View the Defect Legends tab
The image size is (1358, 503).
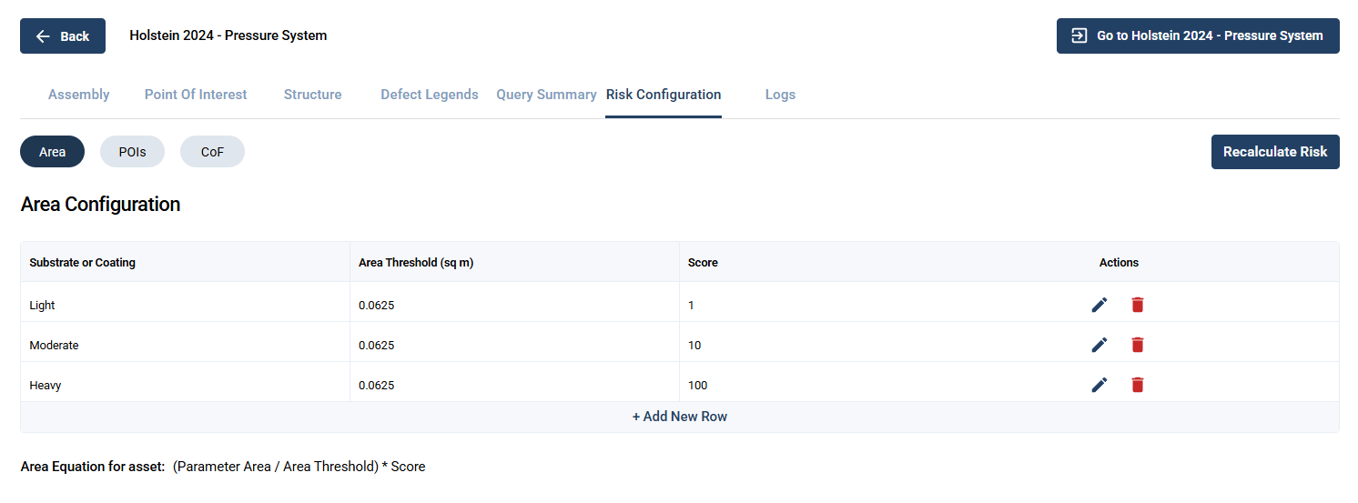pyautogui.click(x=430, y=95)
